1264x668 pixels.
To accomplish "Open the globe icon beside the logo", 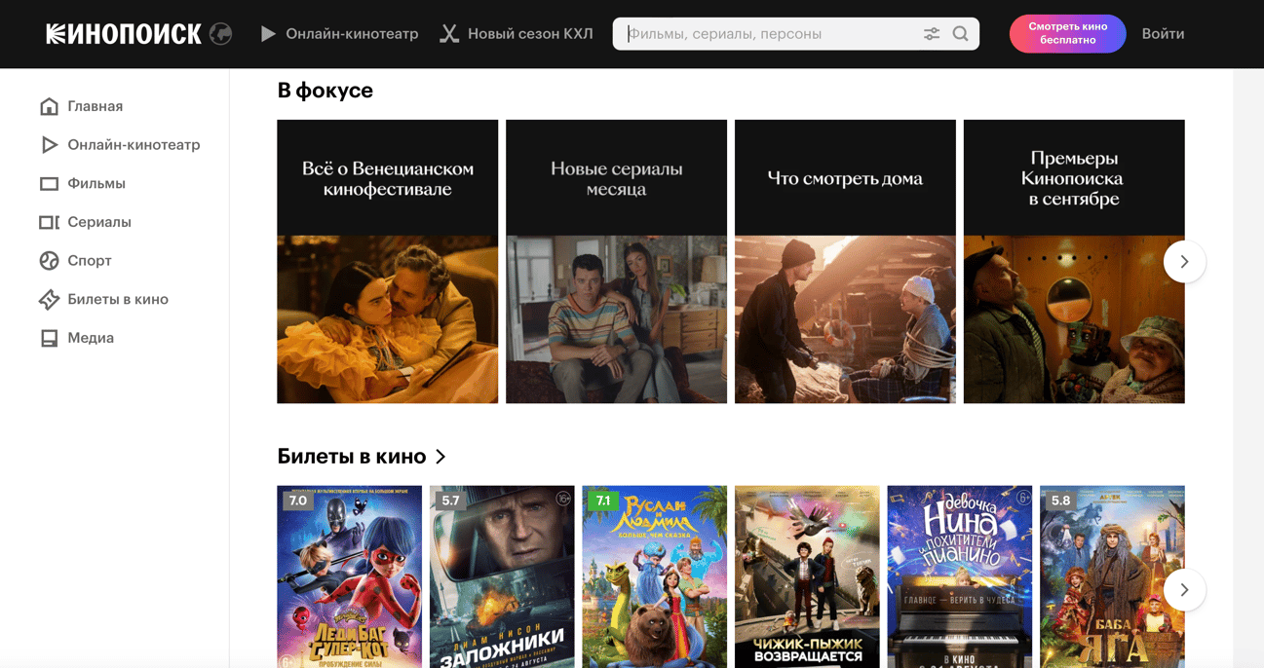I will pos(221,34).
